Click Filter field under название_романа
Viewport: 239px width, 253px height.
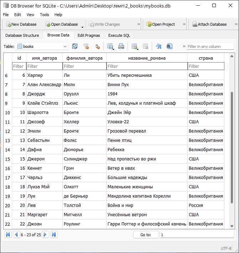click(x=147, y=66)
